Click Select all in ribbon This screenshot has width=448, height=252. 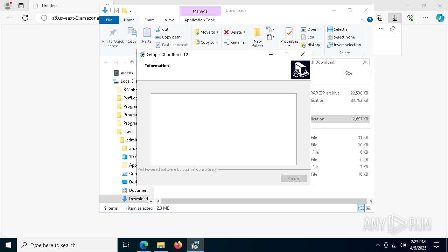(338, 29)
